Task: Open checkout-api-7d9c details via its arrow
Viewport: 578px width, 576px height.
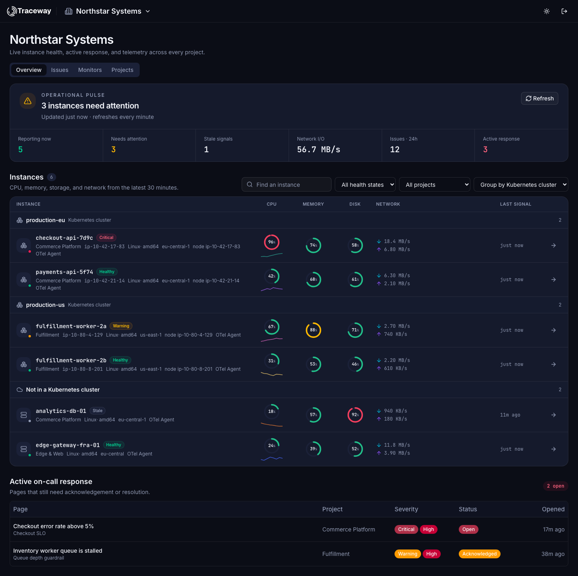Action: [554, 245]
